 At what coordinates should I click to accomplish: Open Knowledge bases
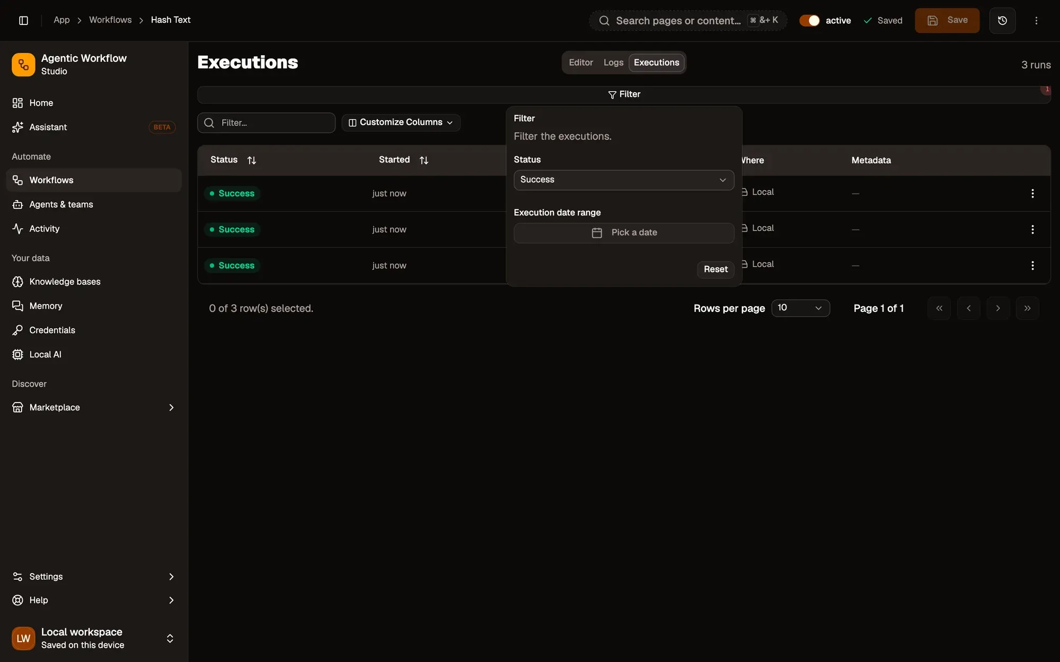[x=94, y=282]
